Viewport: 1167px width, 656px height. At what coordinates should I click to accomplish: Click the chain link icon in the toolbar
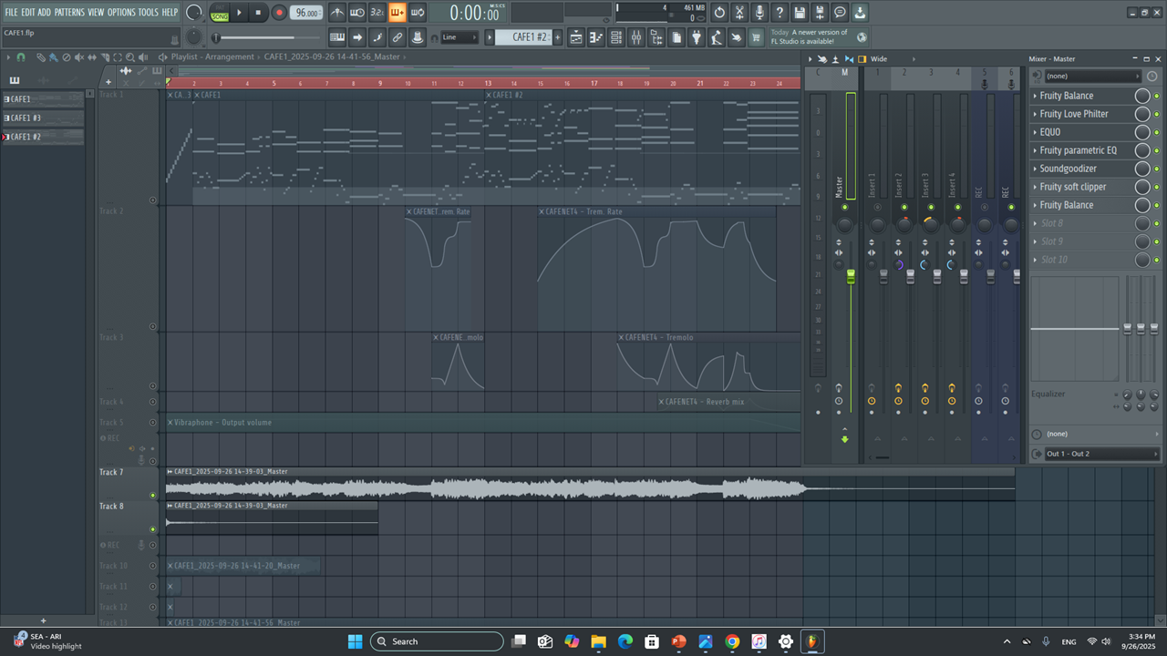(x=398, y=37)
